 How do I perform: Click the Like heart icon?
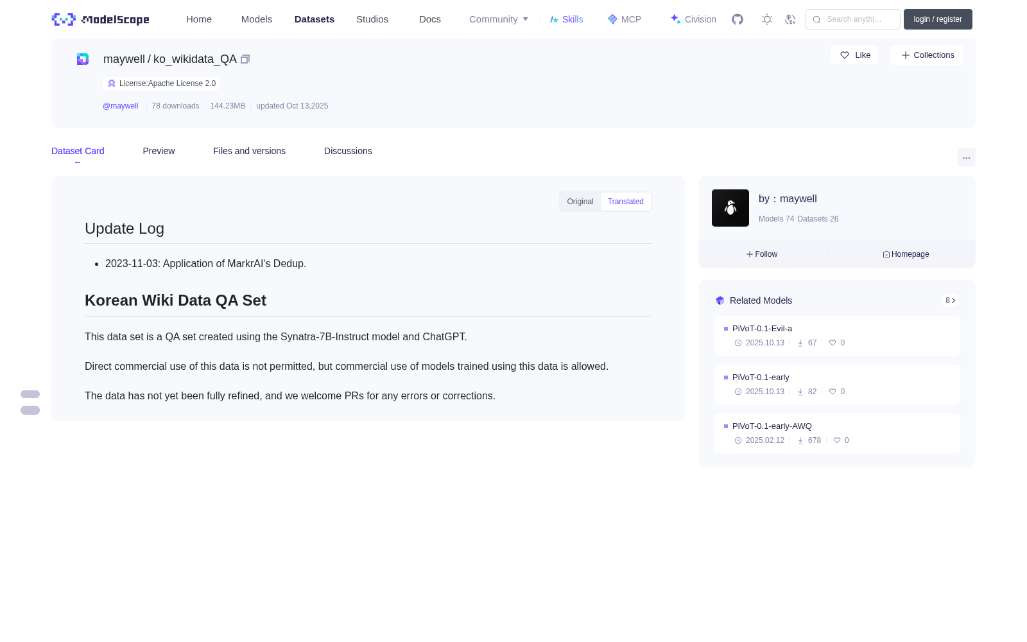point(845,55)
